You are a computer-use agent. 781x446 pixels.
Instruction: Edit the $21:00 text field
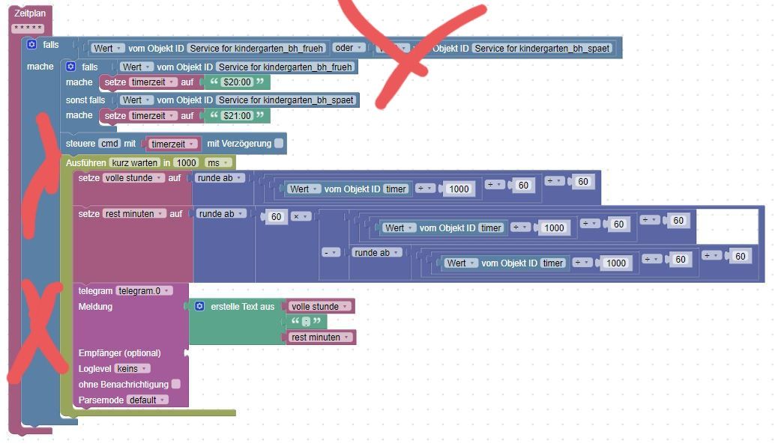click(x=238, y=116)
